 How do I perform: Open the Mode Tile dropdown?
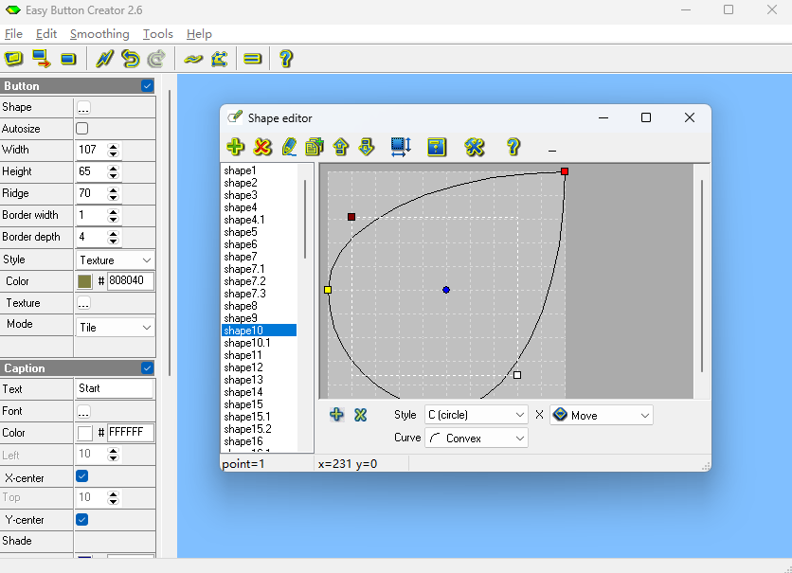tap(115, 327)
